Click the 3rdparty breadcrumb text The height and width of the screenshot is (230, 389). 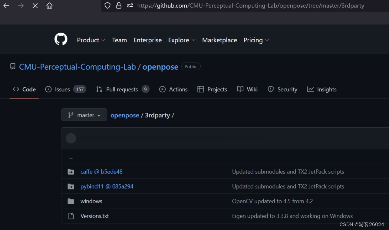coord(157,115)
